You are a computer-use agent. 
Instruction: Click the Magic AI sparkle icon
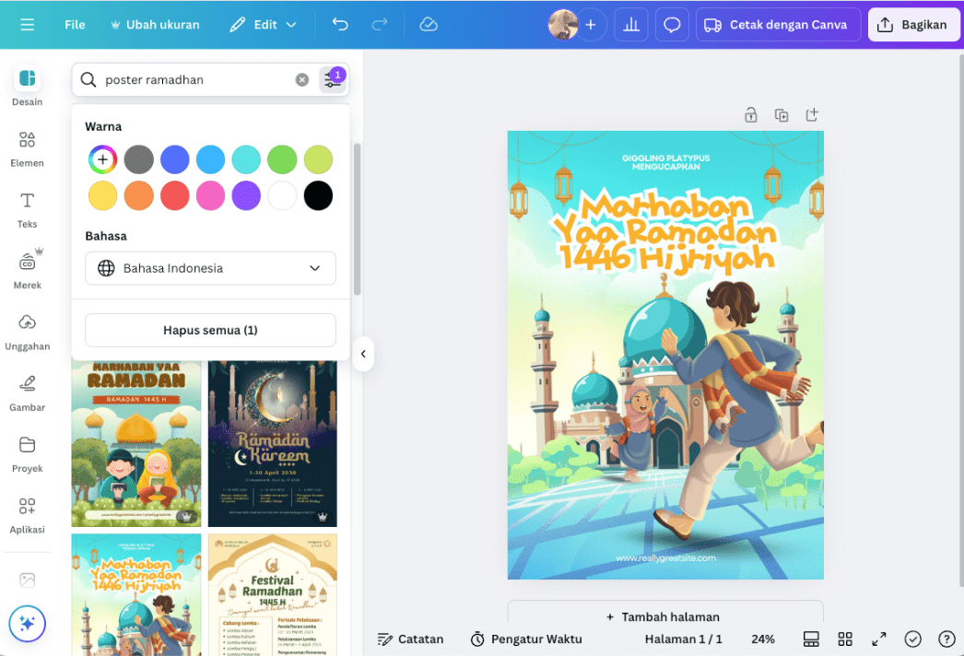pos(27,624)
